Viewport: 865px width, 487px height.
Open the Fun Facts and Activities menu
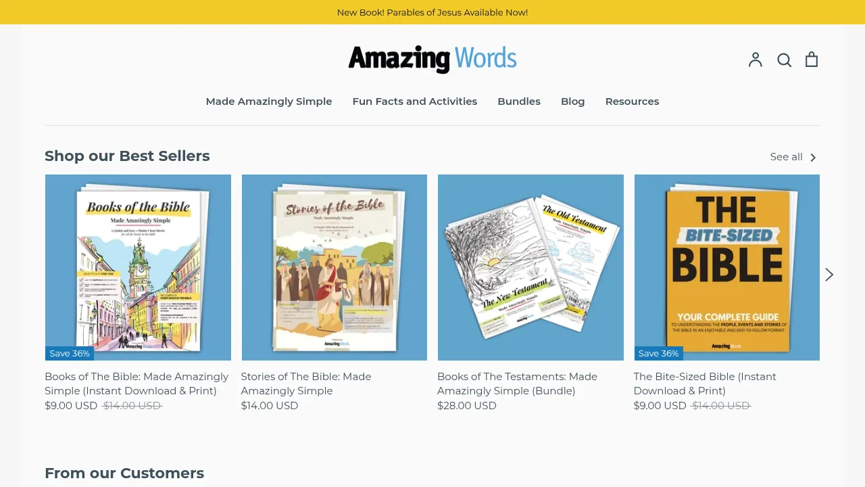(415, 101)
